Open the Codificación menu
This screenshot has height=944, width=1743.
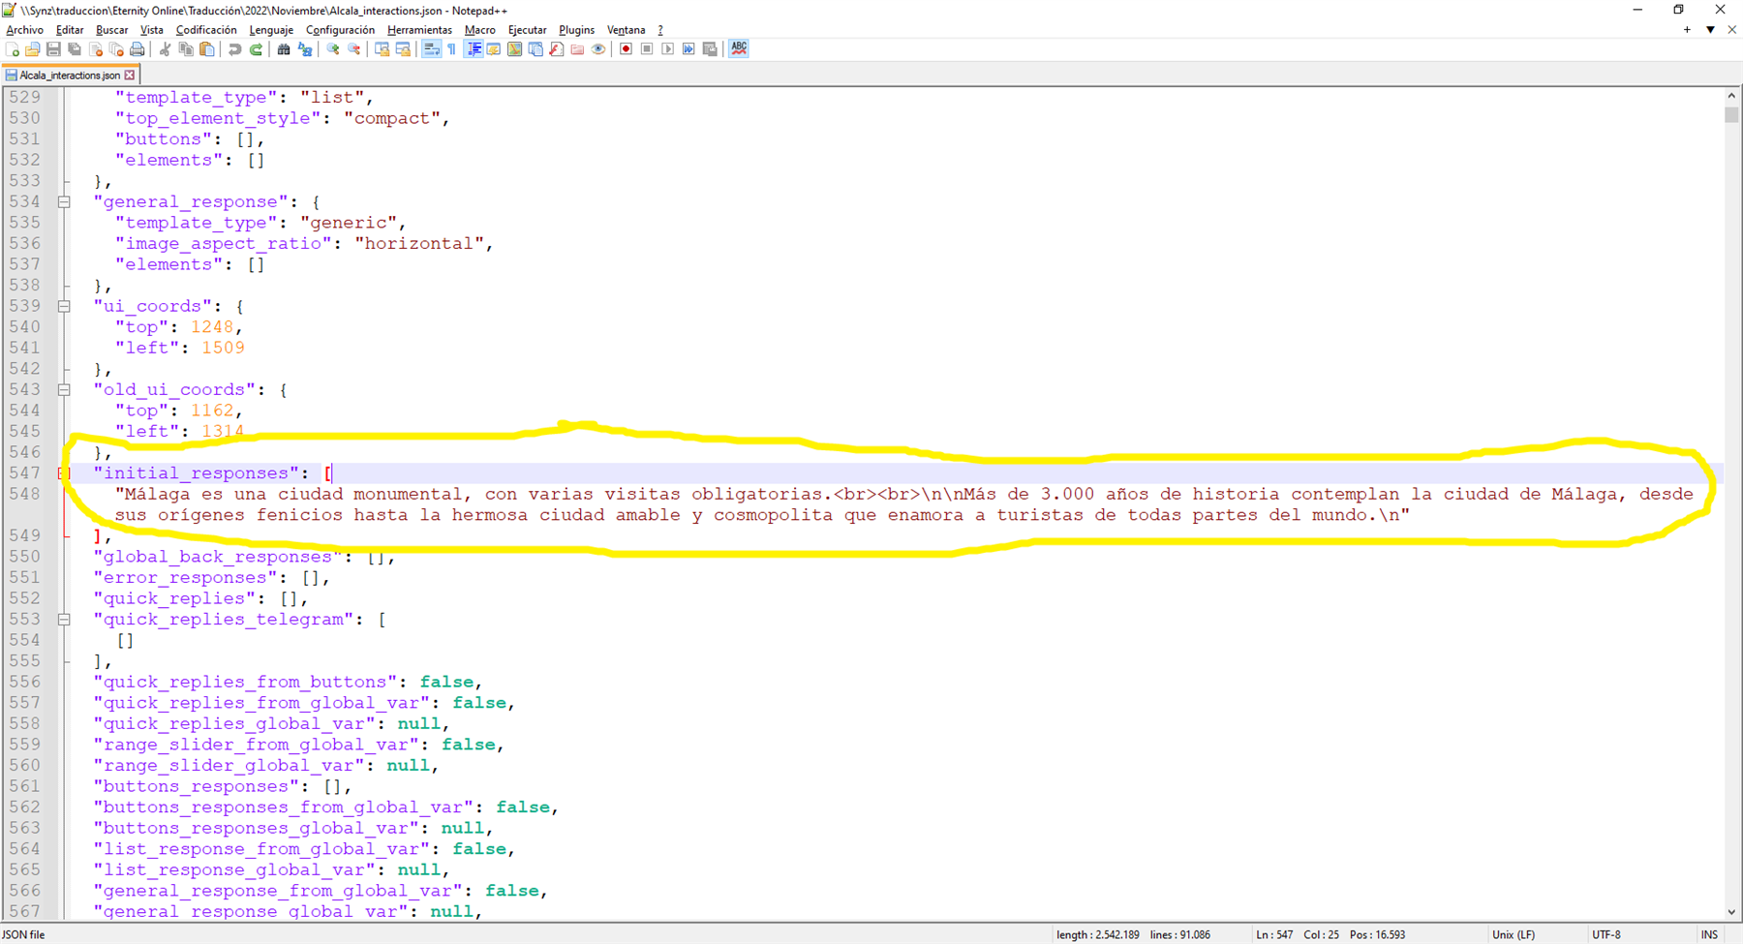pos(205,30)
